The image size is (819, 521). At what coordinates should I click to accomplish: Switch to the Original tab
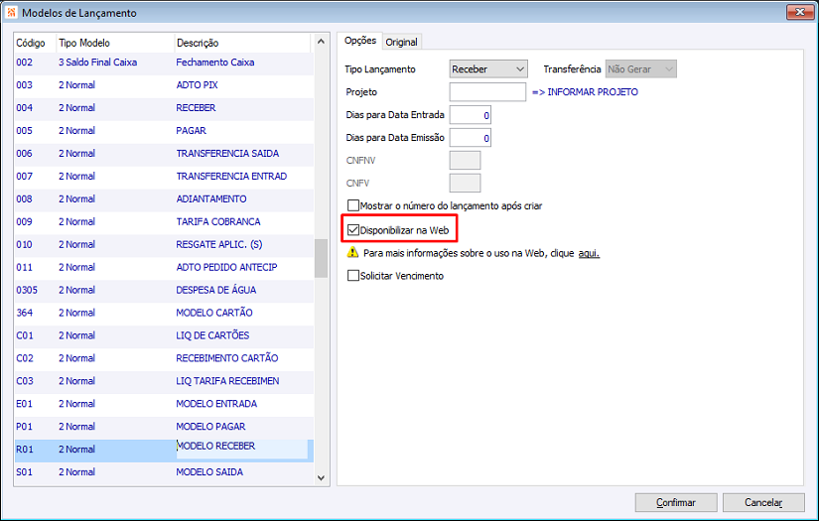[x=401, y=42]
